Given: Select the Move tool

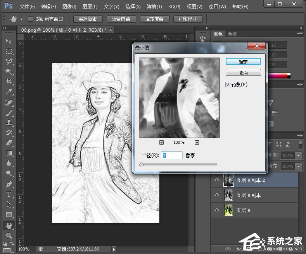Looking at the screenshot, I should pyautogui.click(x=9, y=41).
